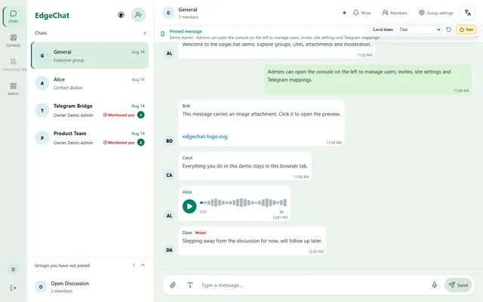Click the pinned message pin icon

163,34
